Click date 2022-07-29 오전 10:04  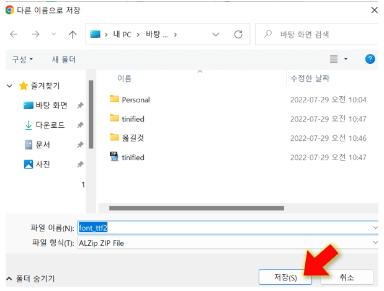pyautogui.click(x=328, y=100)
